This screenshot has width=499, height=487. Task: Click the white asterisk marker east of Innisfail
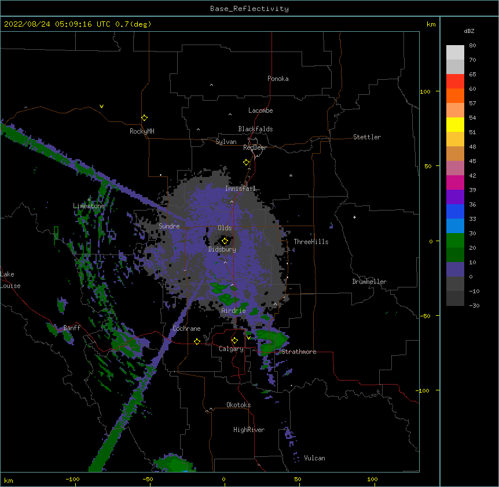291,175
